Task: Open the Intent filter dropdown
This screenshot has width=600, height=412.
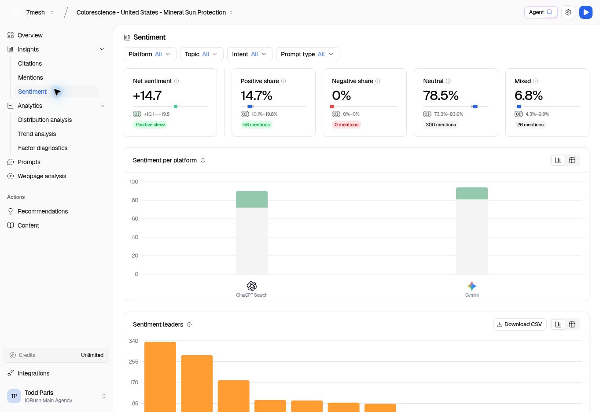Action: (250, 54)
